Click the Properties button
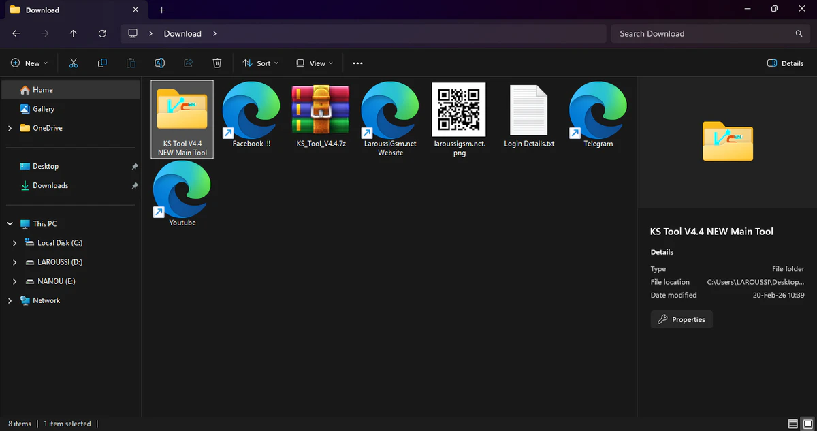The height and width of the screenshot is (431, 817). click(x=682, y=319)
